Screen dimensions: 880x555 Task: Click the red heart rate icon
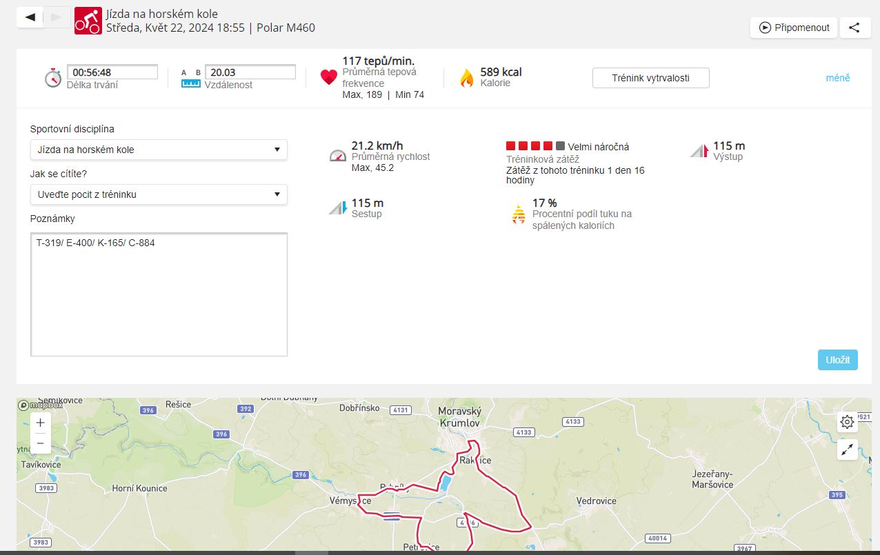click(329, 77)
